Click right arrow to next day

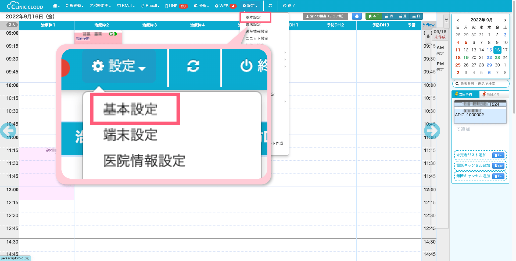coord(432,131)
